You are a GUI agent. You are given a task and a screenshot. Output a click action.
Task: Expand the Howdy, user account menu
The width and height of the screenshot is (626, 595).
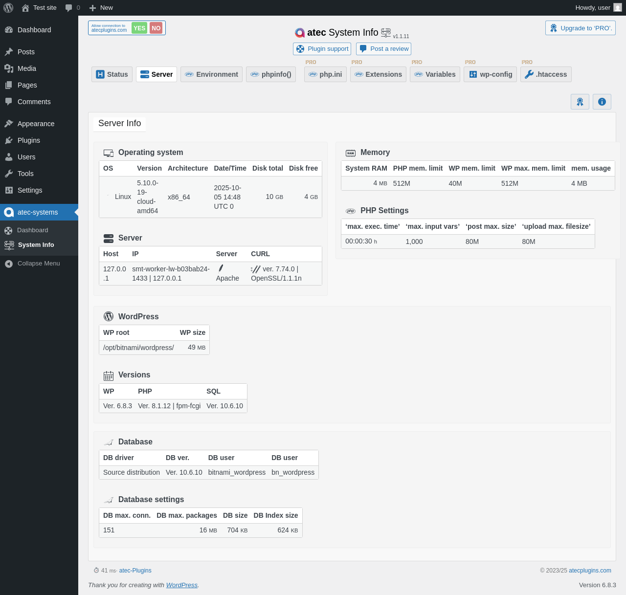(592, 8)
